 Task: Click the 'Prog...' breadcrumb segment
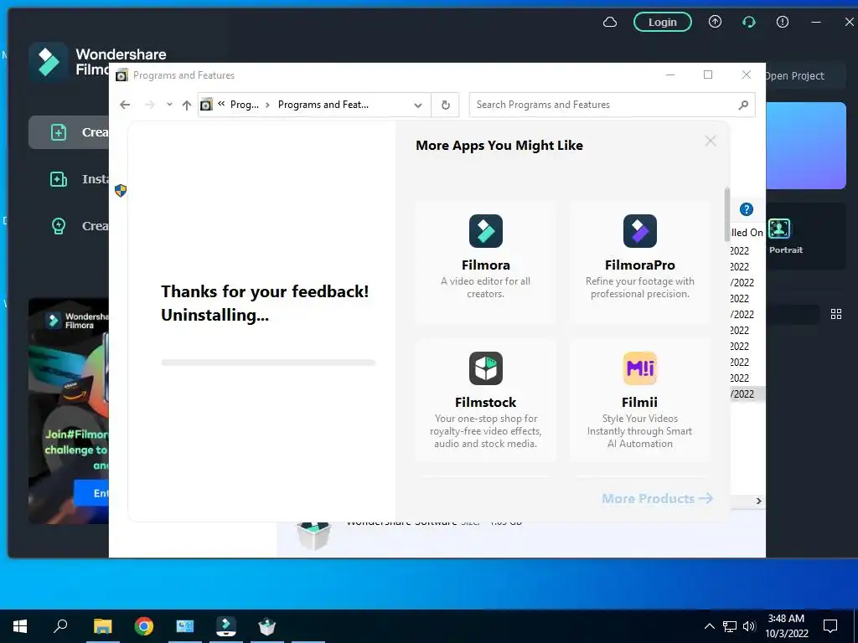pos(245,105)
